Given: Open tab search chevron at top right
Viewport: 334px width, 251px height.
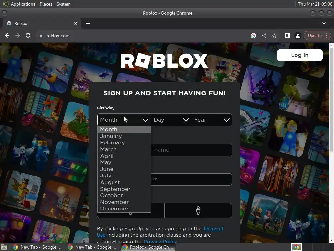Looking at the screenshot, I should pos(324,23).
